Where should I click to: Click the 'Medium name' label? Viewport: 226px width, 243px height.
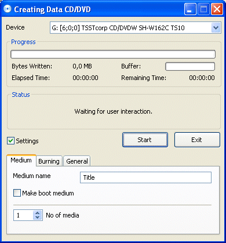coord(32,176)
